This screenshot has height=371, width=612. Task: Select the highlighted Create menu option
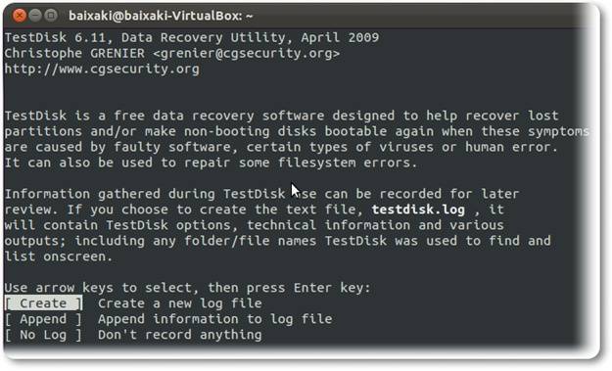tap(43, 303)
